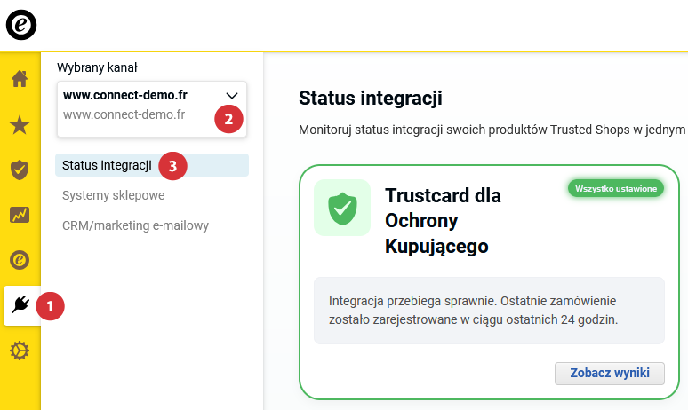Click the green shield Trustcard icon
The image size is (688, 410).
342,209
